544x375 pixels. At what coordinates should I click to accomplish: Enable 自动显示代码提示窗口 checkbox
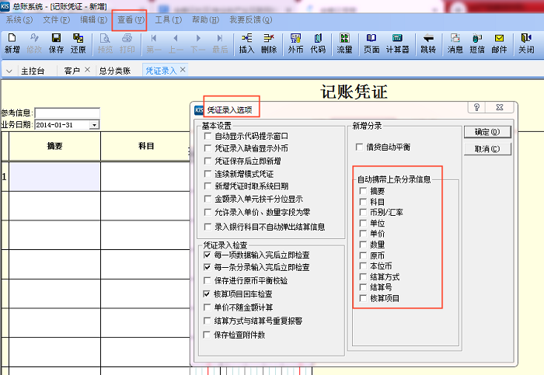pos(207,136)
